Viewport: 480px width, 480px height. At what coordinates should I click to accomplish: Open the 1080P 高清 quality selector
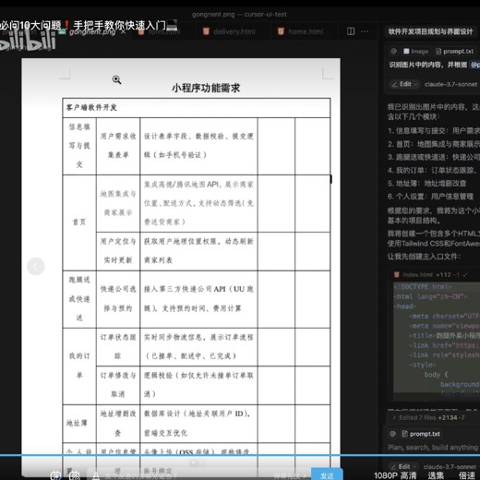point(395,475)
